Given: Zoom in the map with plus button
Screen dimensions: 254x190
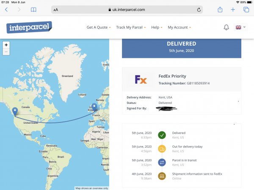Looking at the screenshot, I should point(6,45).
